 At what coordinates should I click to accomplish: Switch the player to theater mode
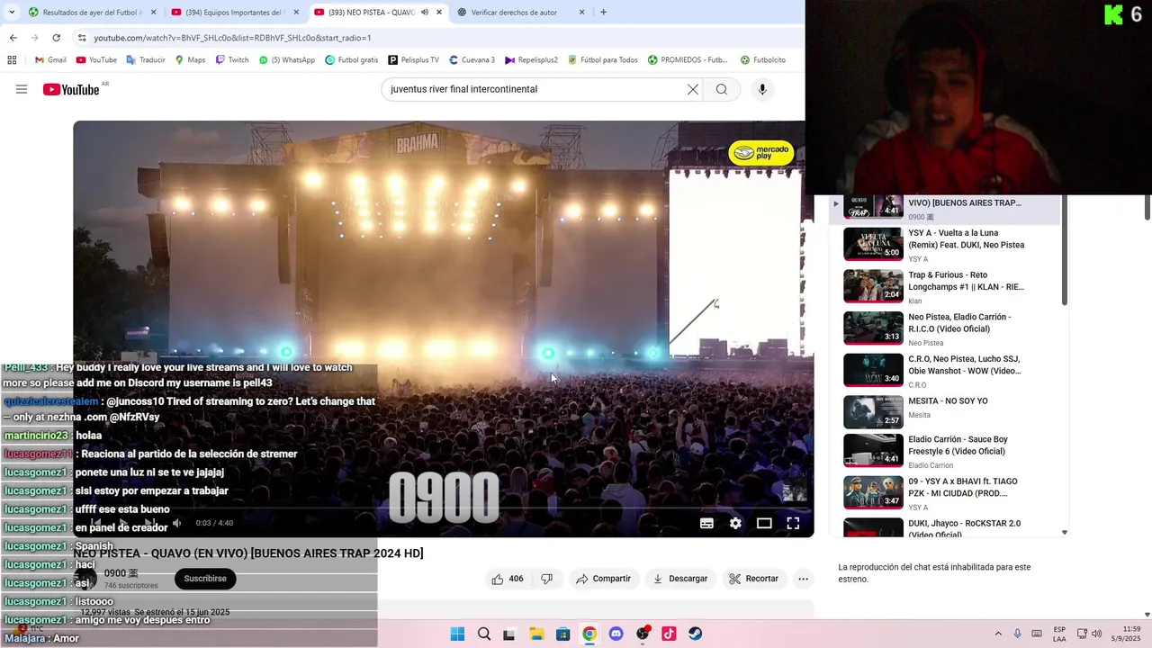(x=764, y=523)
